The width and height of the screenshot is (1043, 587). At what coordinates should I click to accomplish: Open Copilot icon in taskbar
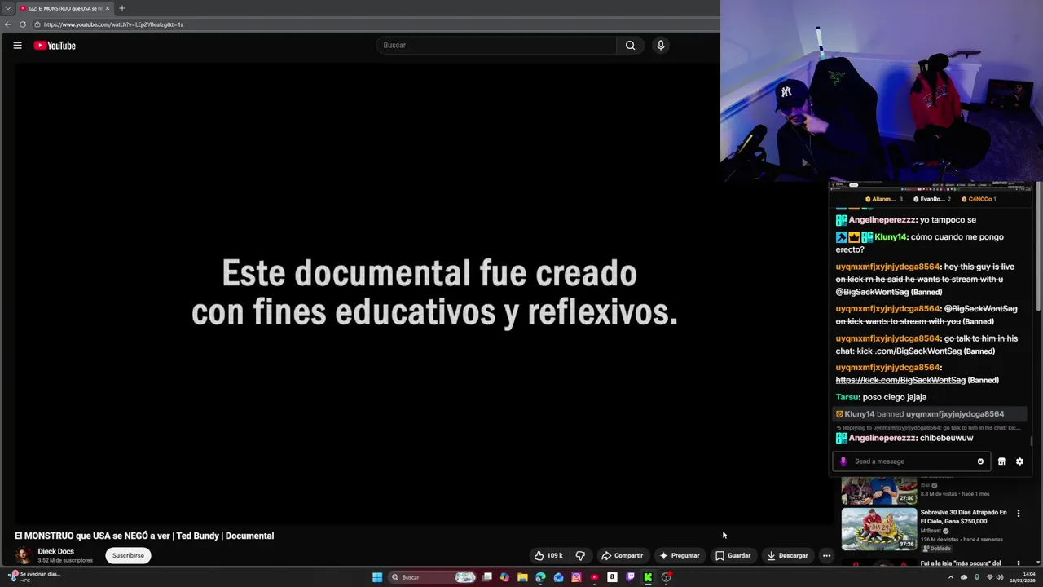click(x=504, y=577)
